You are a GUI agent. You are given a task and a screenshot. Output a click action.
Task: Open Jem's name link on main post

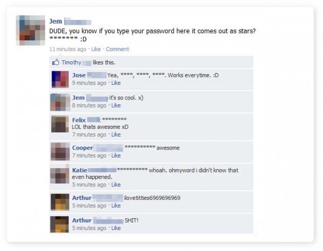coord(55,21)
